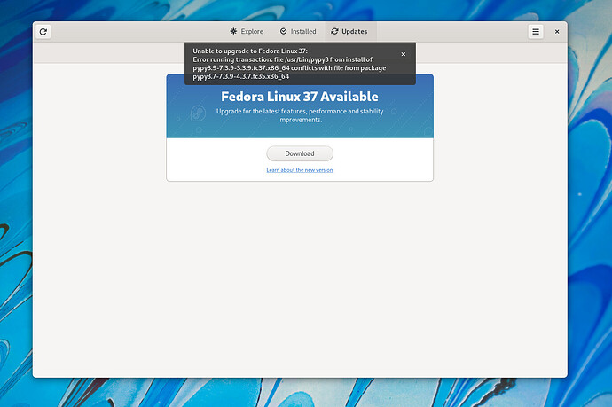612x407 pixels.
Task: Switch to the Installed tab
Action: tap(298, 32)
